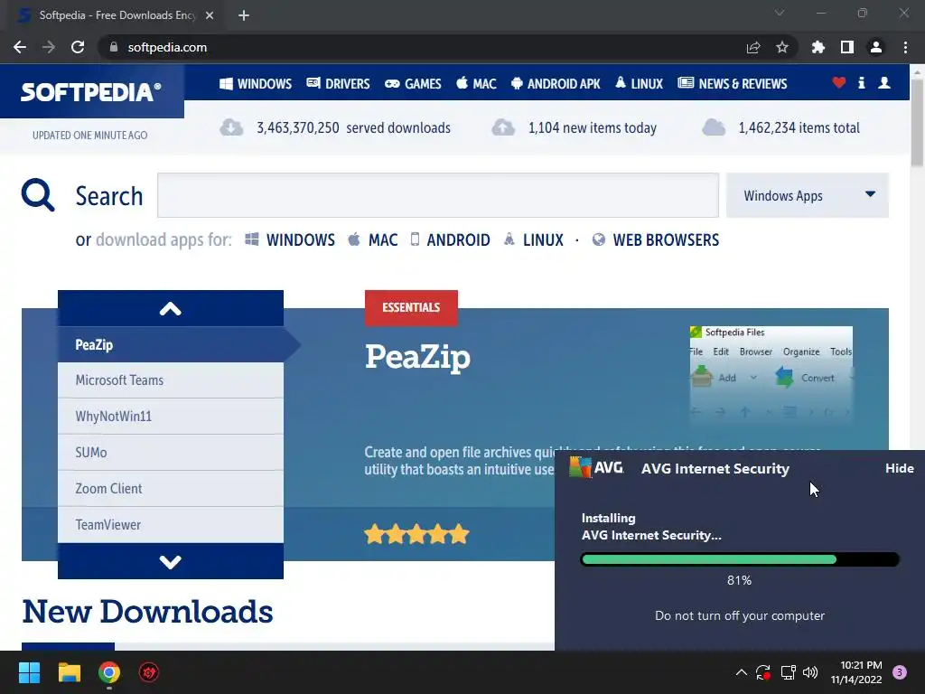Image resolution: width=925 pixels, height=694 pixels.
Task: Open News & Reviews menu
Action: click(732, 84)
